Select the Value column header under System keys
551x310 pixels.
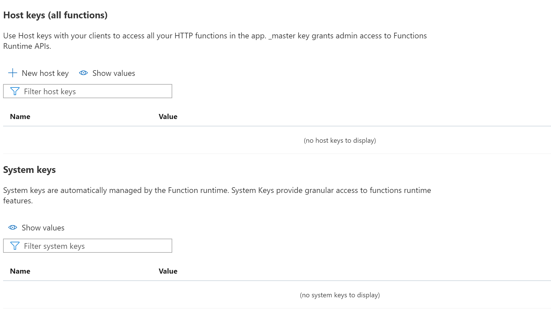click(168, 271)
